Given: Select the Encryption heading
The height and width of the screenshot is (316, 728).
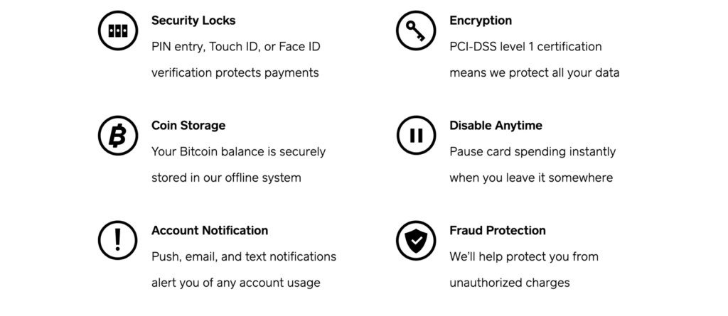Looking at the screenshot, I should coord(480,21).
